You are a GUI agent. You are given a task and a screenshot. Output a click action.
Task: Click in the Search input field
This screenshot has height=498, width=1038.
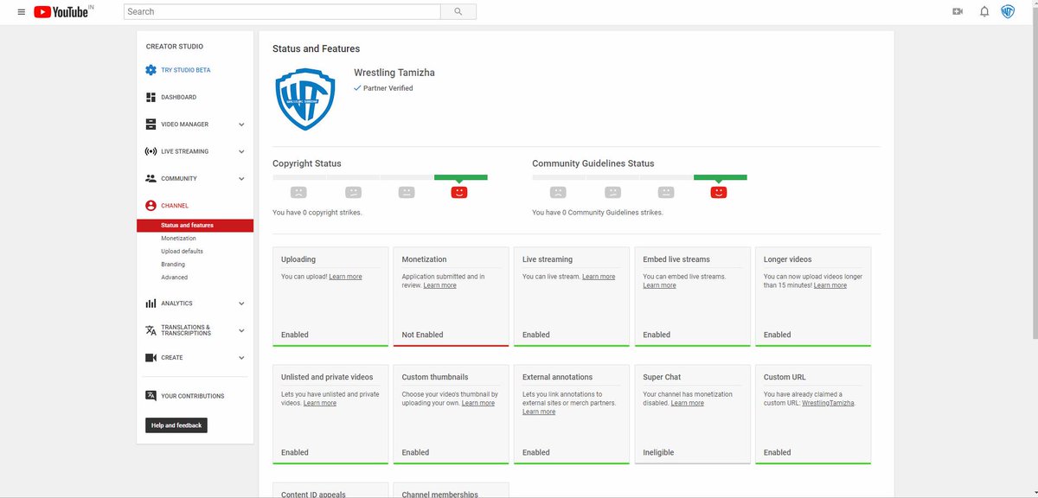tap(282, 12)
